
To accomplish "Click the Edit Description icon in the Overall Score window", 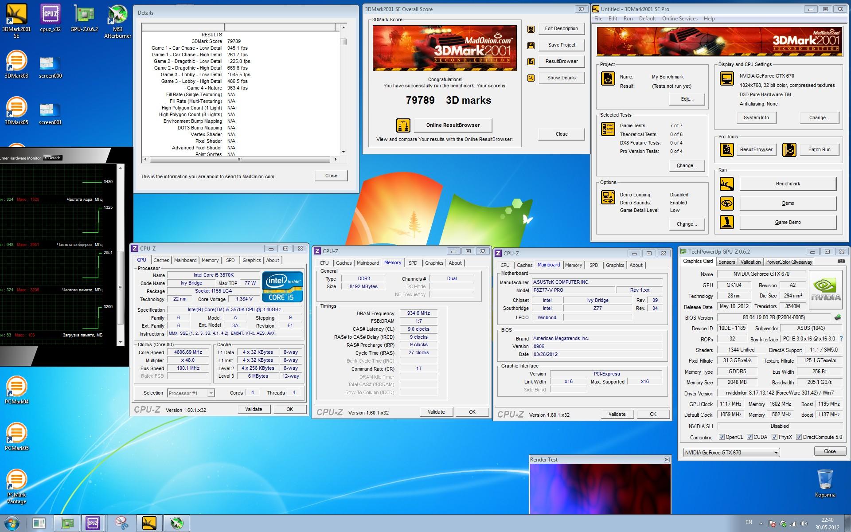I will point(531,29).
